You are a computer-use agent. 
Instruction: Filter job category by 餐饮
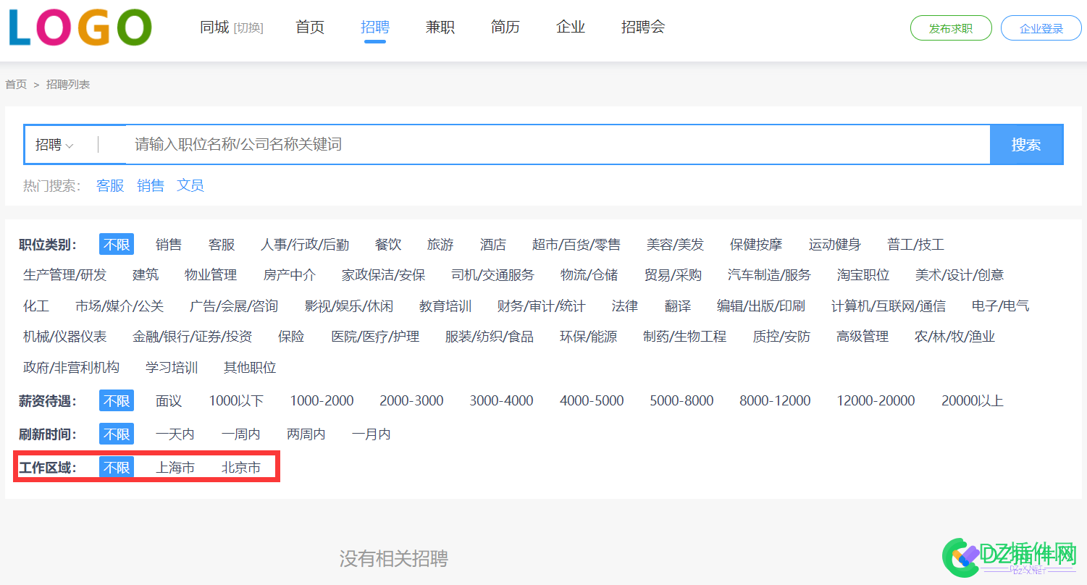[x=388, y=245]
